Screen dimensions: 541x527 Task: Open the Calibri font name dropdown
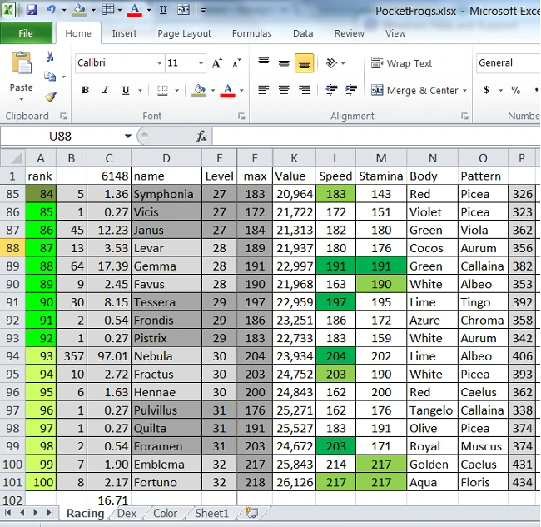pos(160,63)
